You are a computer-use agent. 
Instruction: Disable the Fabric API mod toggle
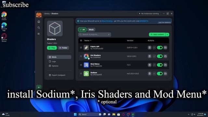(160, 47)
